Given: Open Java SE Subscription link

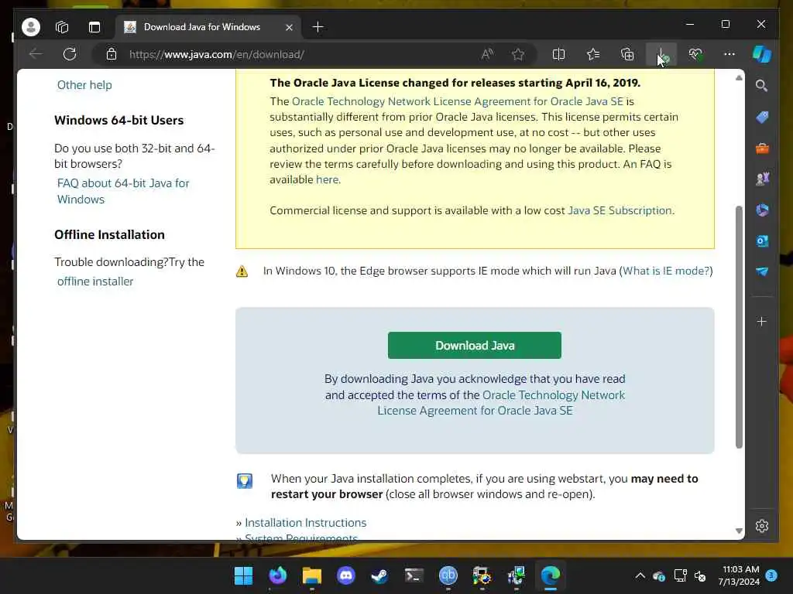Looking at the screenshot, I should [x=620, y=210].
